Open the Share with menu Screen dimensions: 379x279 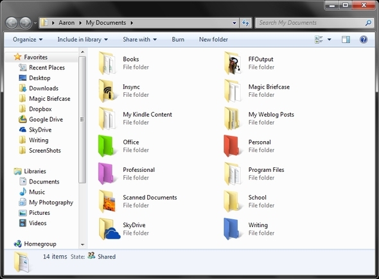(x=139, y=39)
